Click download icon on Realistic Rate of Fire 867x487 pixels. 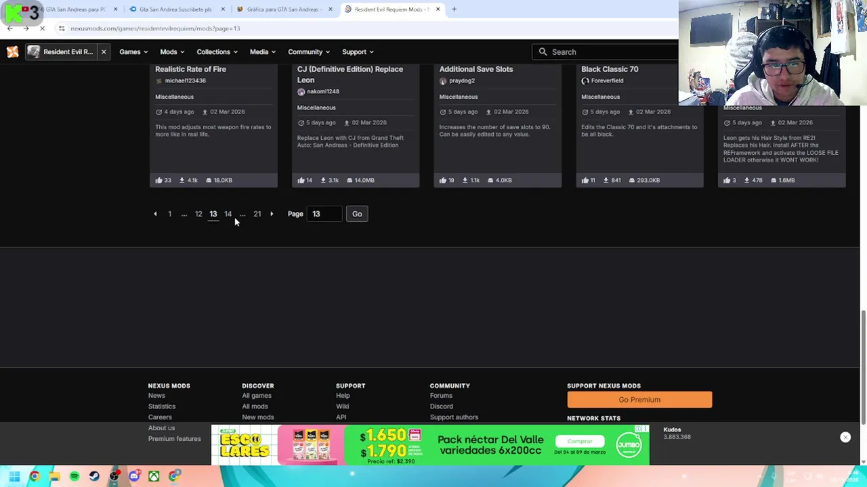pyautogui.click(x=182, y=180)
